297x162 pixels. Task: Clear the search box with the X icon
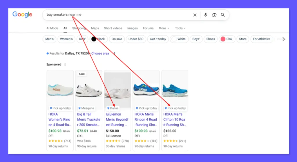pos(195,15)
